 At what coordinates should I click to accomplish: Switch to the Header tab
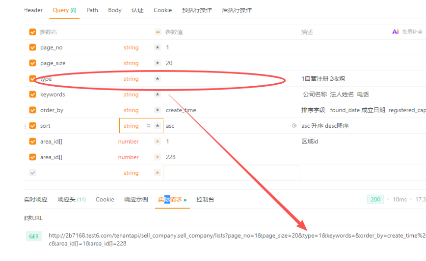click(33, 10)
